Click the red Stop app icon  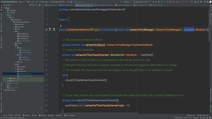pos(173,2)
